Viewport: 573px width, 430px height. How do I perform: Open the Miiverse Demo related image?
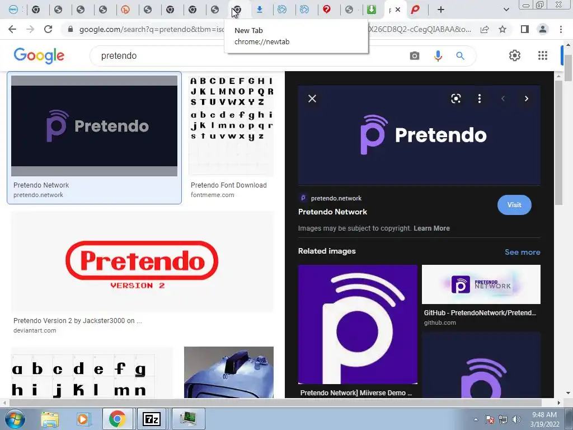(x=358, y=324)
